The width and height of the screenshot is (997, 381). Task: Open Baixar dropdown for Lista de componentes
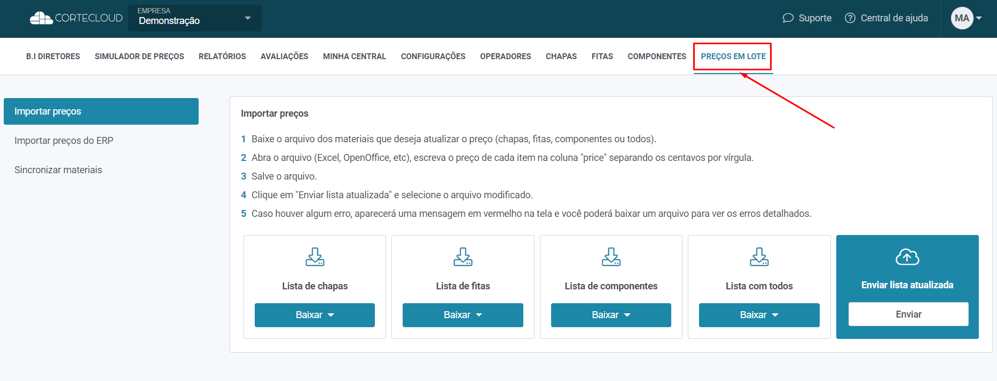pyautogui.click(x=611, y=315)
